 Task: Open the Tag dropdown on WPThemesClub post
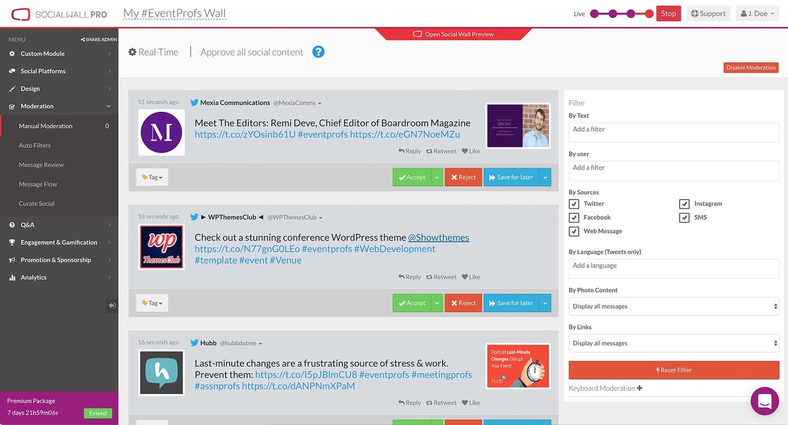[x=152, y=303]
